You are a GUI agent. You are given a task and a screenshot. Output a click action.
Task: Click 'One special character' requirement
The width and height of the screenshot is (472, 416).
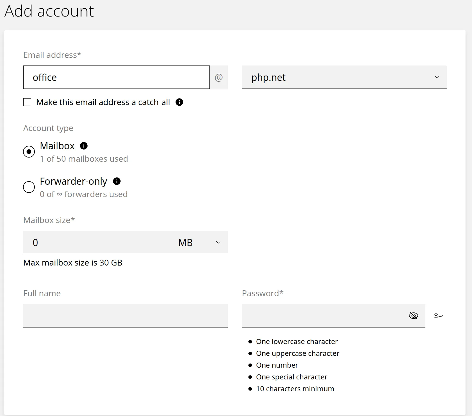tap(291, 377)
